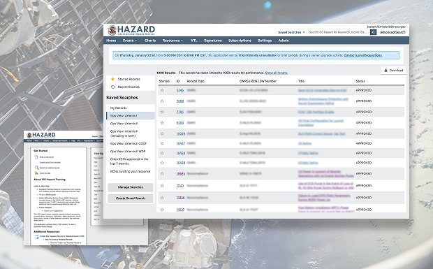Click template record icon under Additional Resources
The height and width of the screenshot is (269, 433).
[37, 237]
